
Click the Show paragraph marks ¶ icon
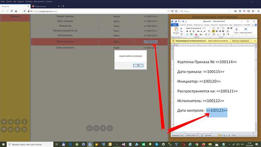[228, 34]
